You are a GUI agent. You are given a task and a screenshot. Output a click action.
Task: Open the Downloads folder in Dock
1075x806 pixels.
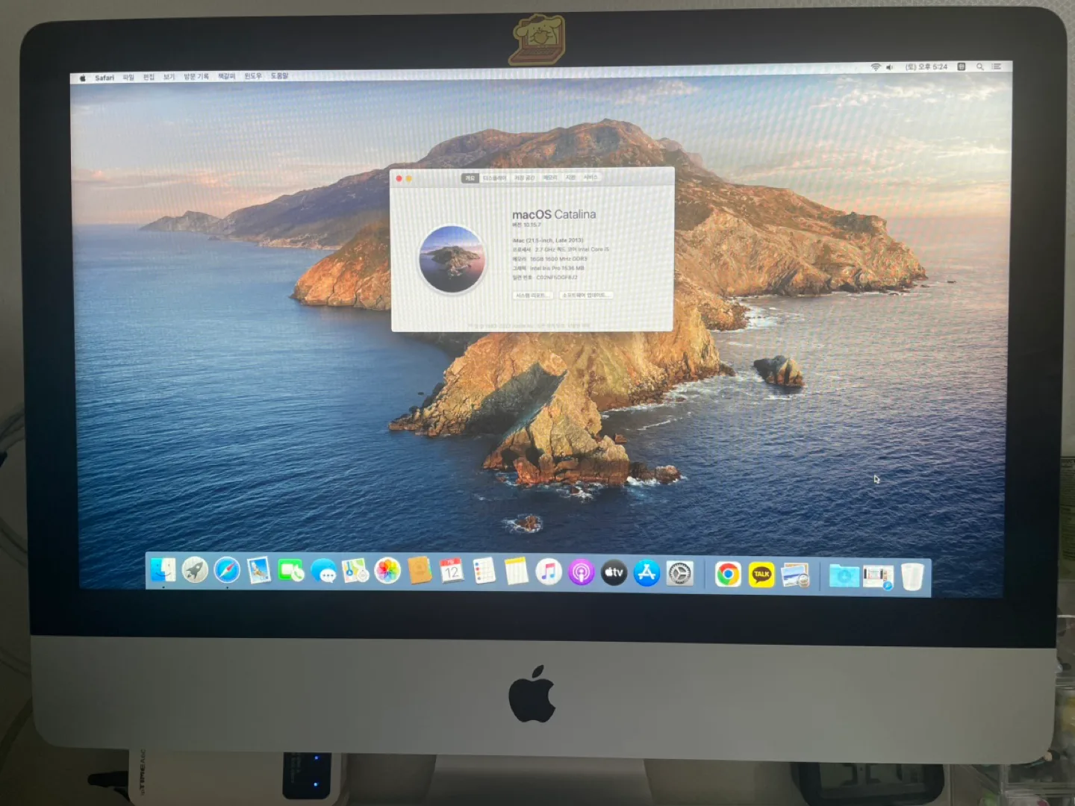coord(844,576)
